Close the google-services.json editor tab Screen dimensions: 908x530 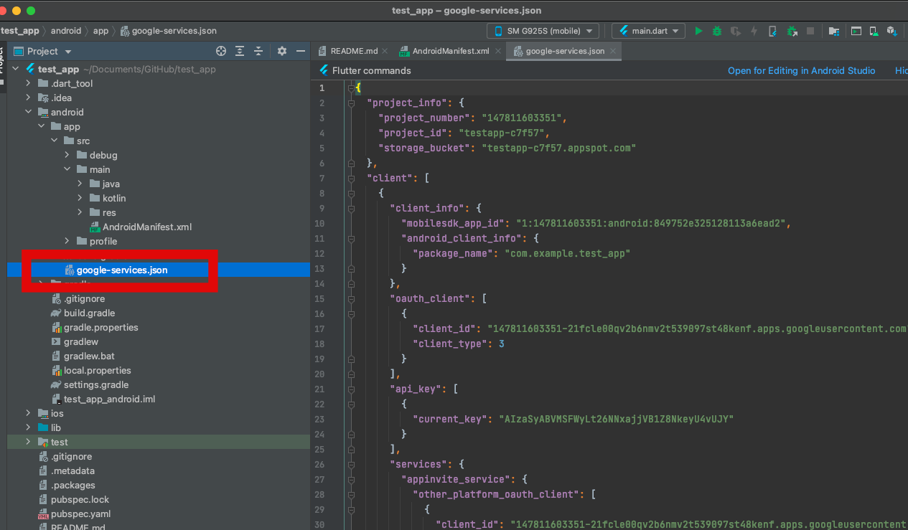[x=612, y=51]
